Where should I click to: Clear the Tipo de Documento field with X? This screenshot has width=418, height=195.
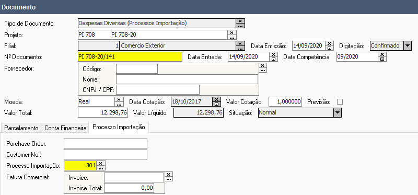[240, 21]
